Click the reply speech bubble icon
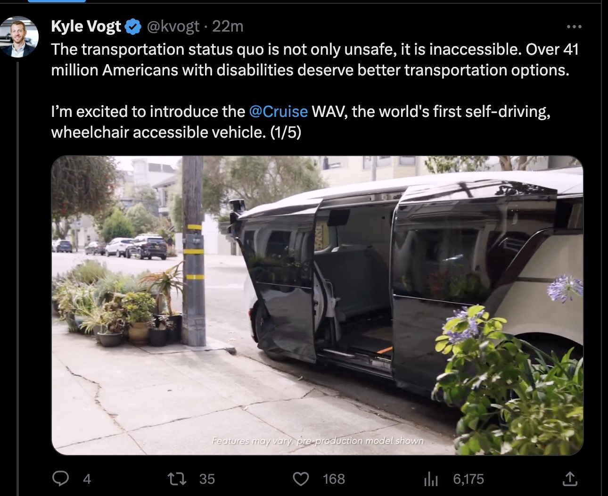Viewport: 608px width, 496px height. point(61,479)
